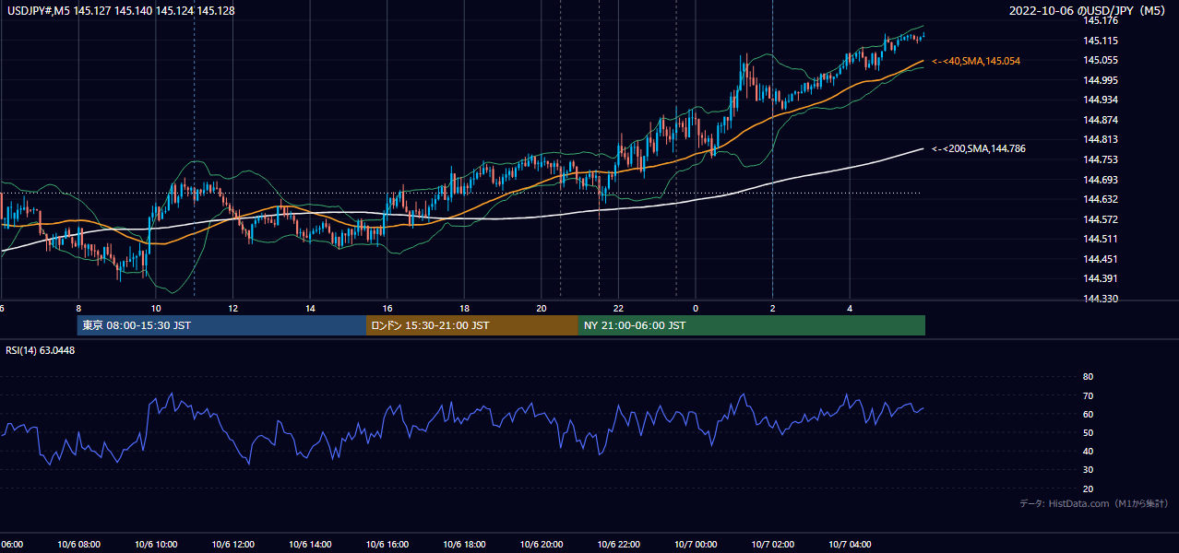
Task: Click the 144.632 price axis label
Action: coord(1100,199)
